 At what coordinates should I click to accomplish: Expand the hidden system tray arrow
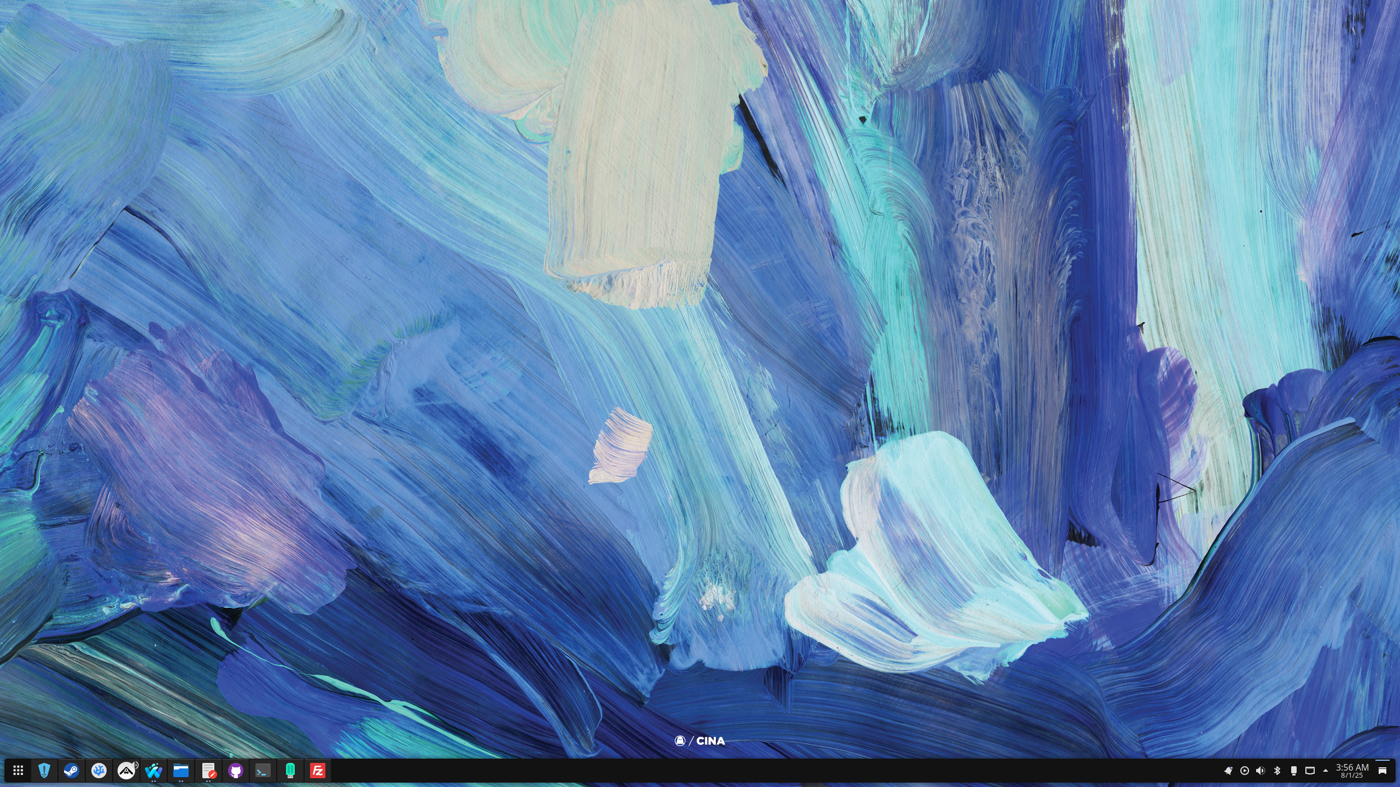[1326, 771]
